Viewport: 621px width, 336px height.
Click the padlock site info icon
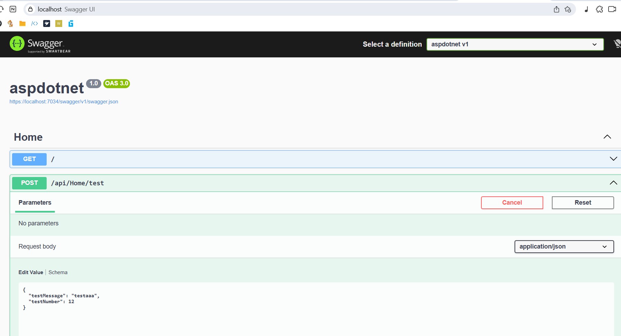point(30,9)
